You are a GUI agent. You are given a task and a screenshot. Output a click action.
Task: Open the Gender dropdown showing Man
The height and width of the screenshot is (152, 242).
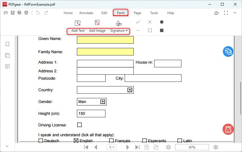[x=103, y=102]
